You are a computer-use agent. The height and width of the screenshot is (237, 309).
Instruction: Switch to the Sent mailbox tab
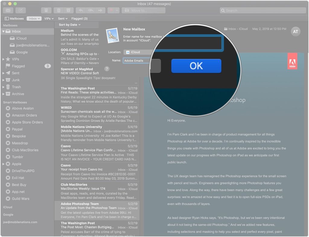[x=62, y=18]
